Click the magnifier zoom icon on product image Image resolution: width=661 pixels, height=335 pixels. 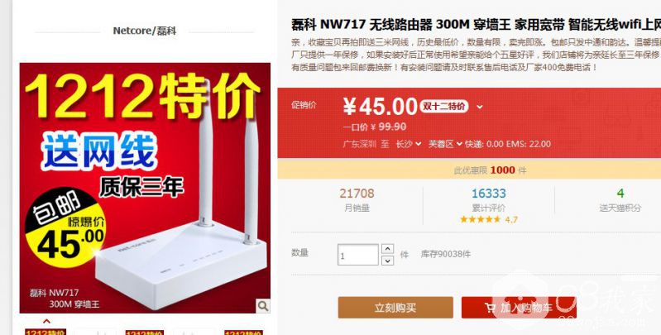(x=262, y=306)
